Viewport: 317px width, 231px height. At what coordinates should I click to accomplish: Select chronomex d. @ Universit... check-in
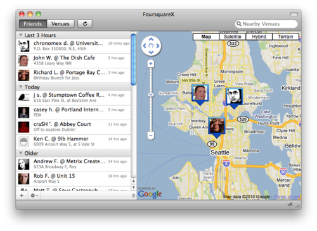point(74,46)
